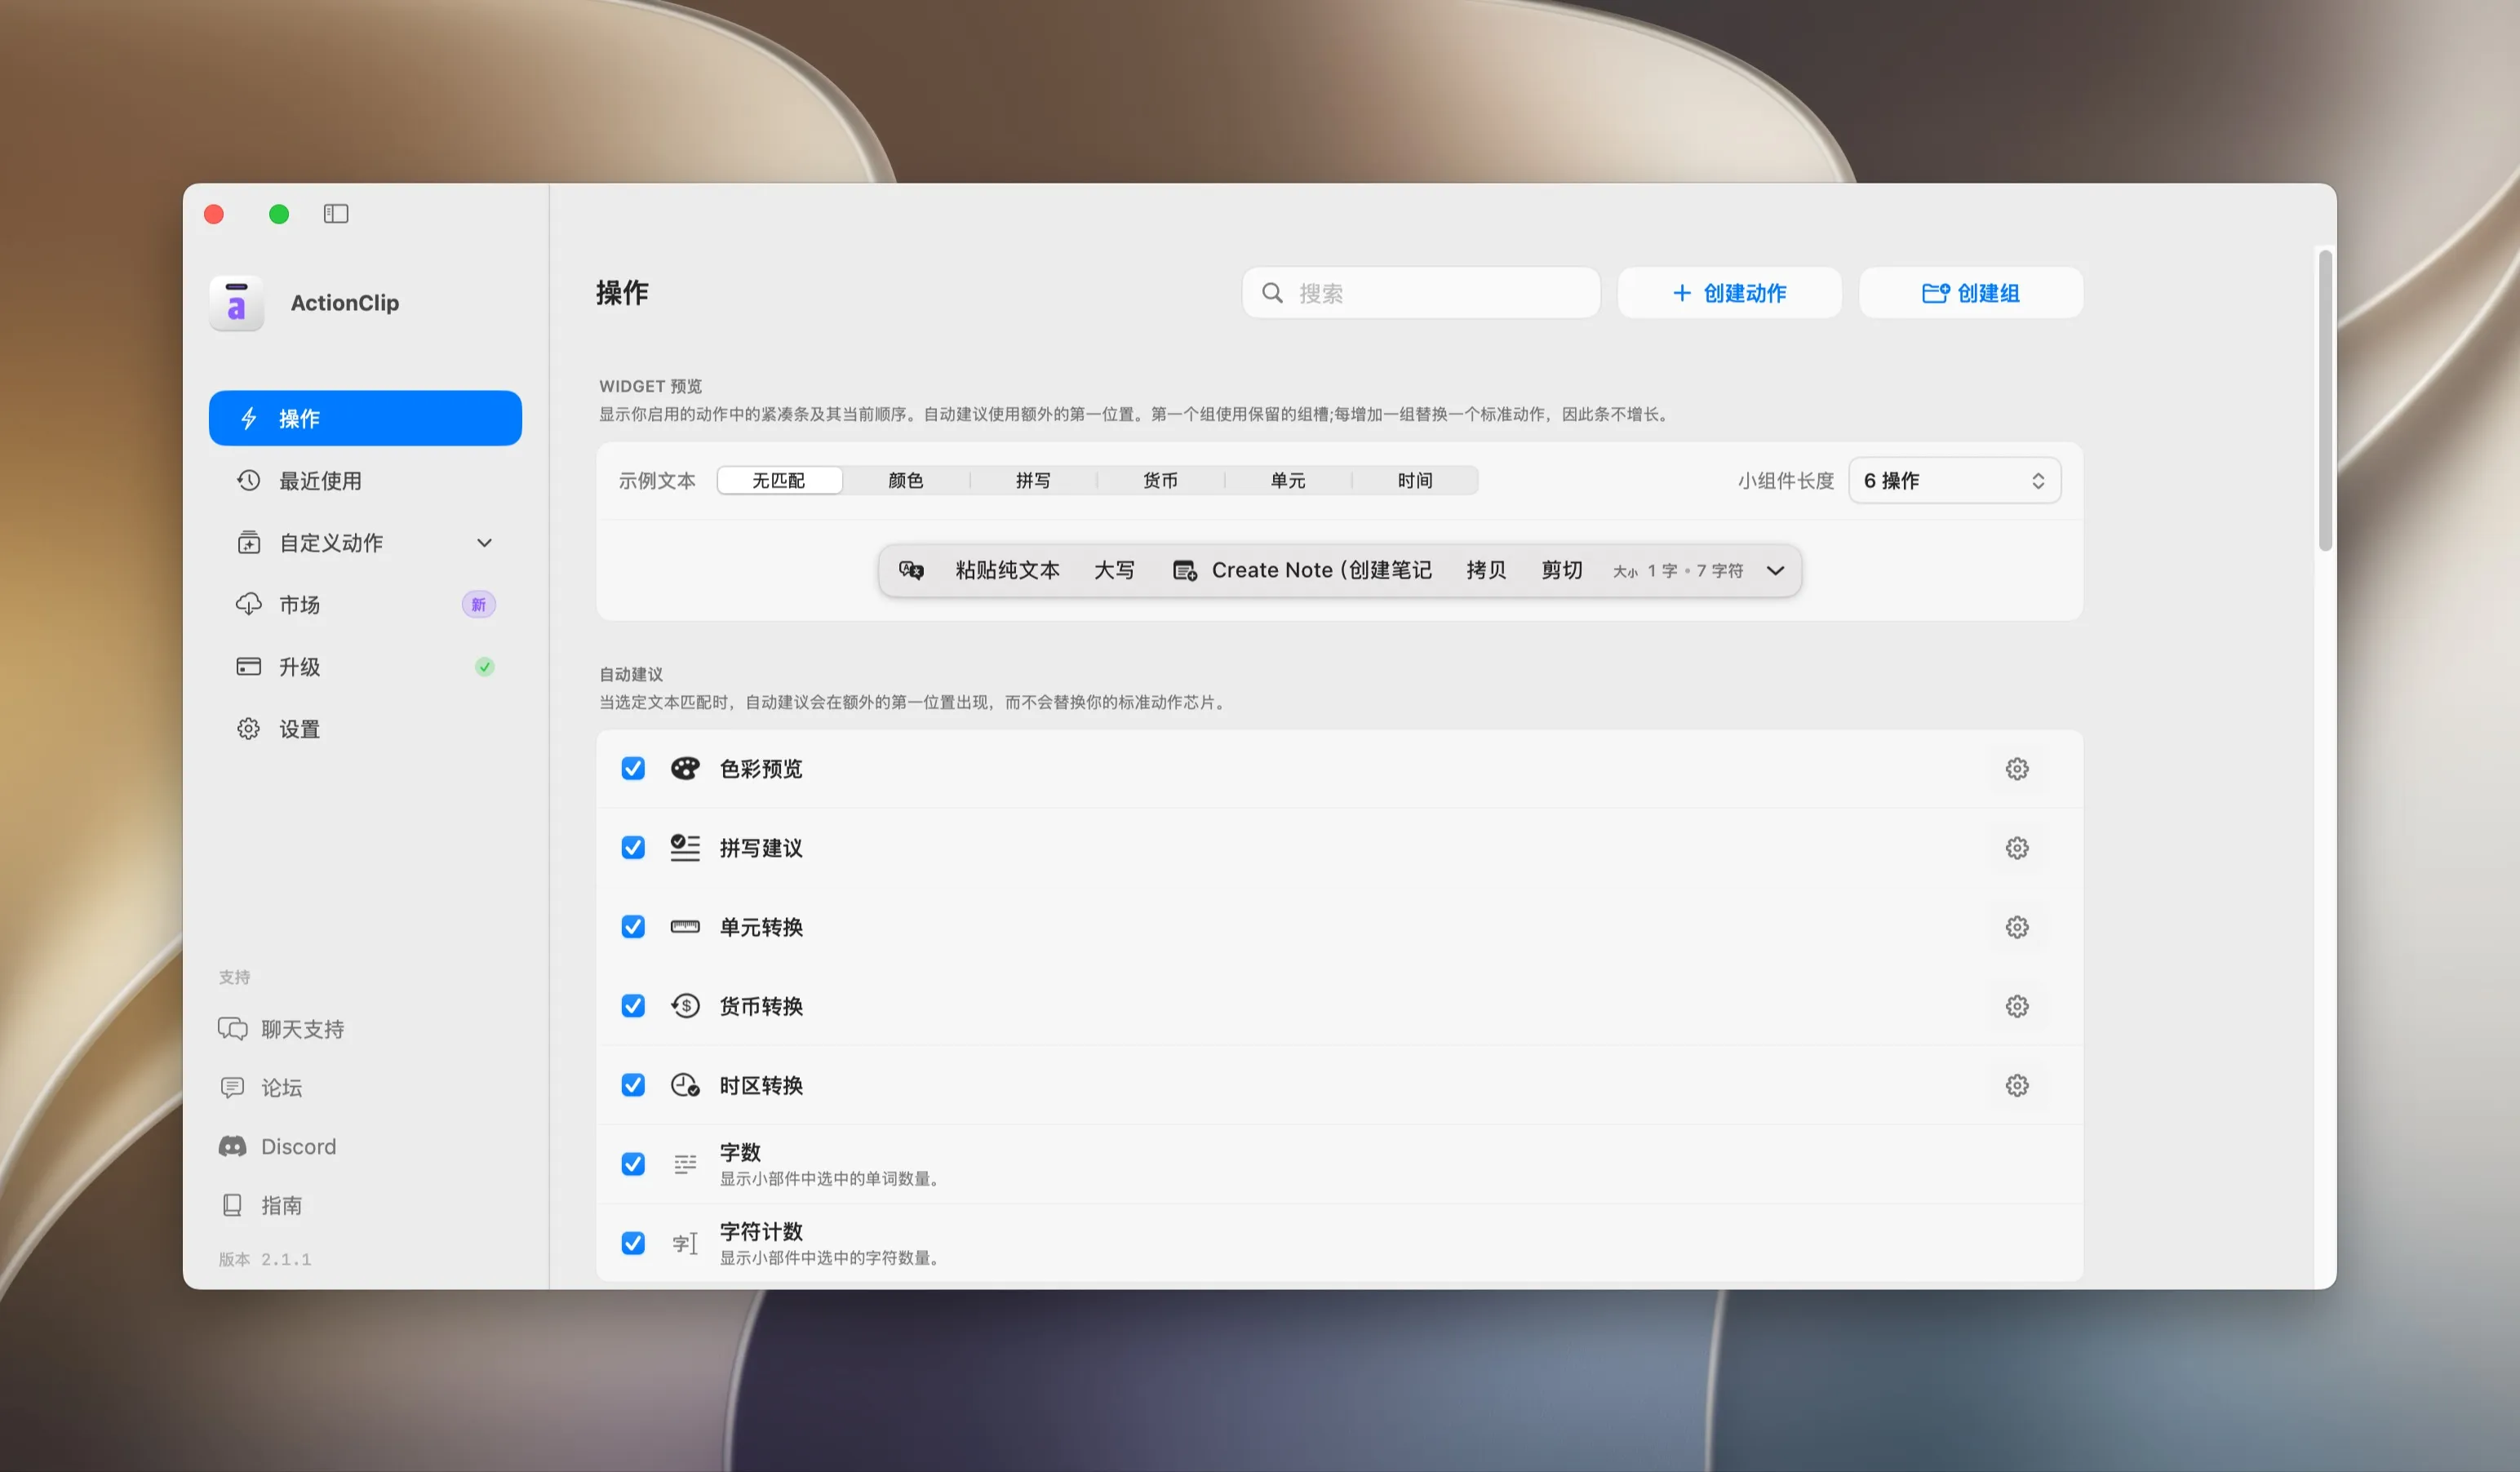The image size is (2520, 1472).
Task: Toggle the 时区转换 checkbox
Action: point(633,1085)
